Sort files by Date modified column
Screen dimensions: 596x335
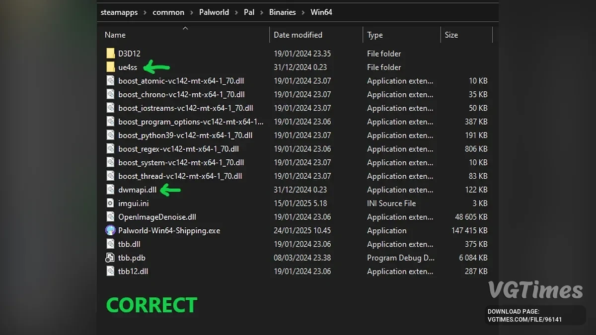pos(298,35)
